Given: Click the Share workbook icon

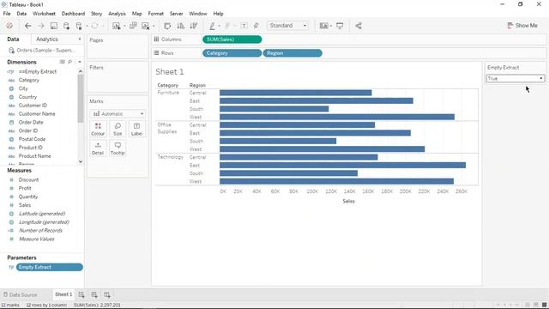Looking at the screenshot, I should click(359, 26).
